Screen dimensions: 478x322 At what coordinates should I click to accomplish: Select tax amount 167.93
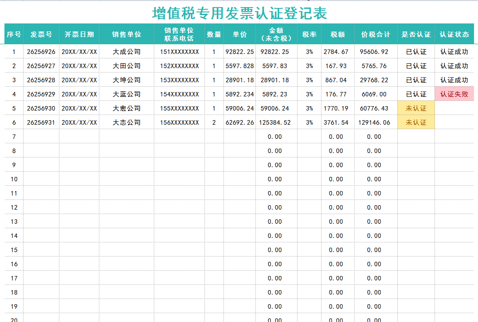click(338, 66)
